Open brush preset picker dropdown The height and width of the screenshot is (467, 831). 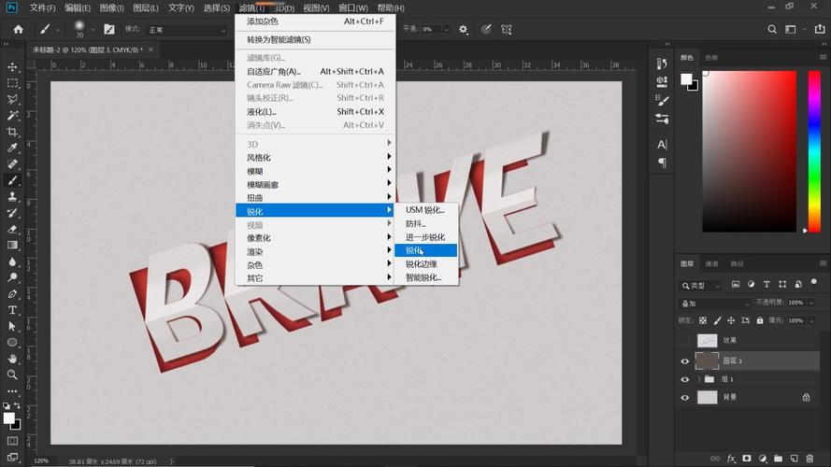[93, 30]
